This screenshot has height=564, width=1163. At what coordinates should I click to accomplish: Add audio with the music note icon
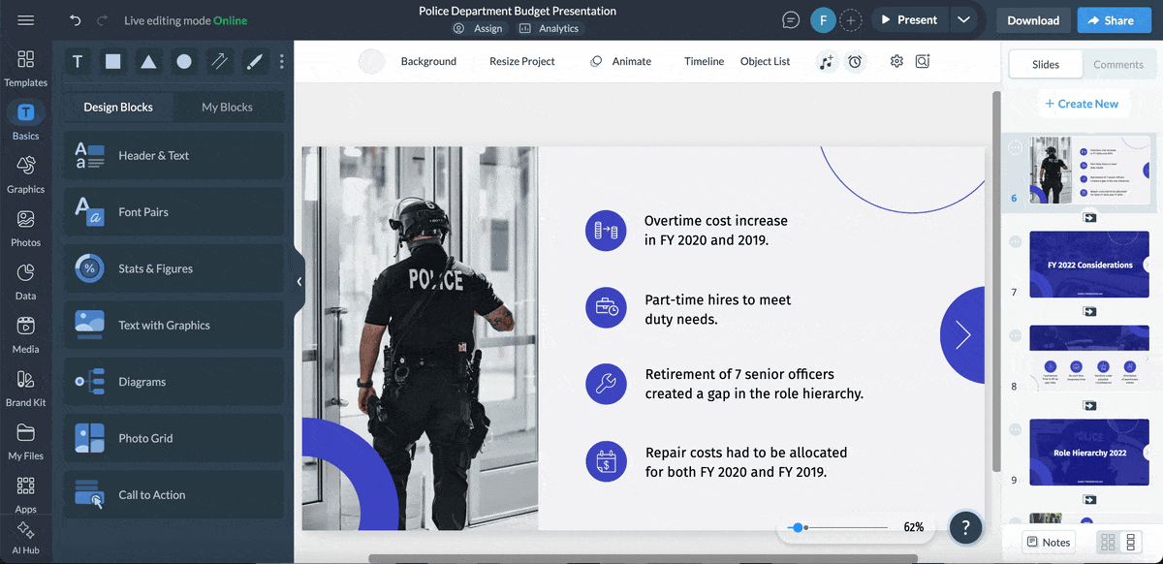point(826,61)
